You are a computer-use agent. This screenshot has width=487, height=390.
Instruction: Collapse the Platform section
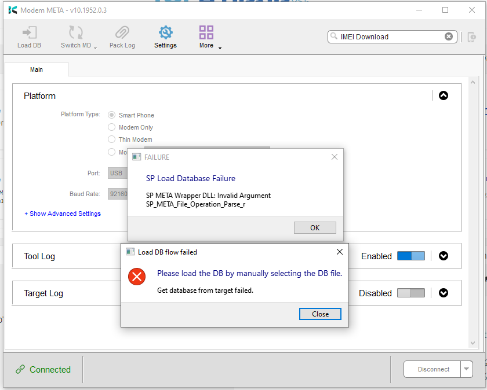[443, 95]
